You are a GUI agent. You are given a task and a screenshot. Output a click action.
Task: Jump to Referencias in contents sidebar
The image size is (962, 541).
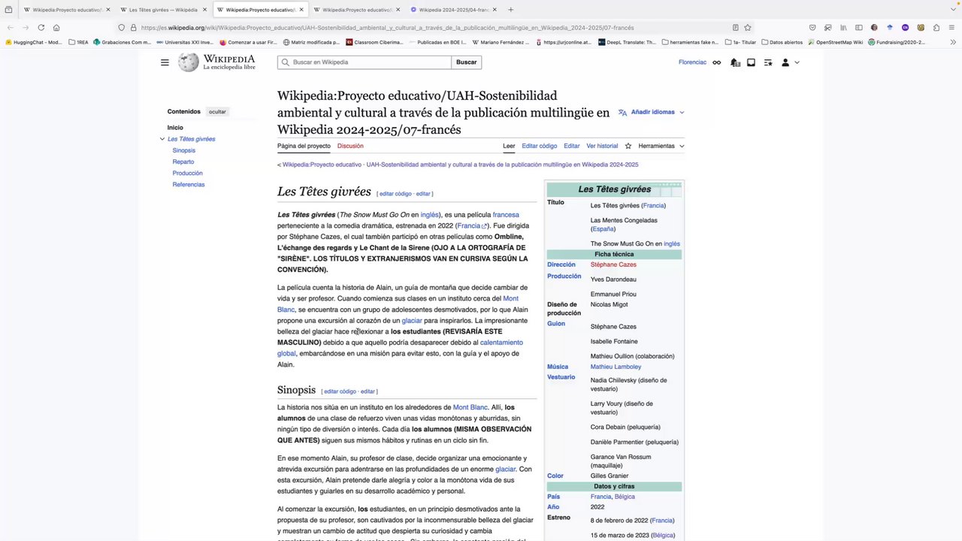(189, 184)
